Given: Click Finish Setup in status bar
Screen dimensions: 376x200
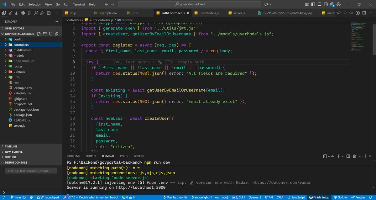Looking at the screenshot, I should 319,197.
